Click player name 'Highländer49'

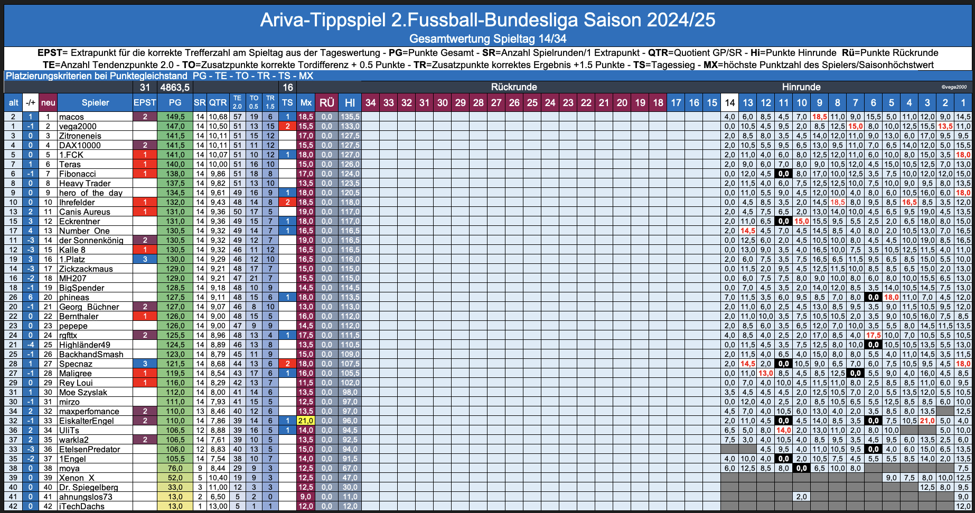pos(85,345)
